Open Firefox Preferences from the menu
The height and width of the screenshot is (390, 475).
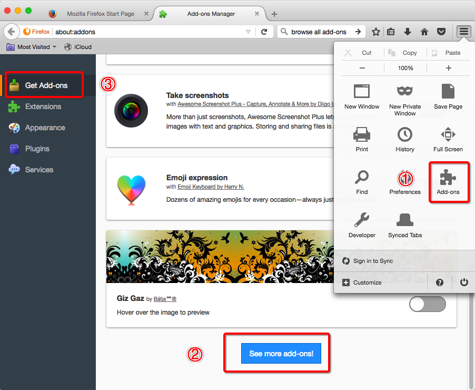(404, 182)
